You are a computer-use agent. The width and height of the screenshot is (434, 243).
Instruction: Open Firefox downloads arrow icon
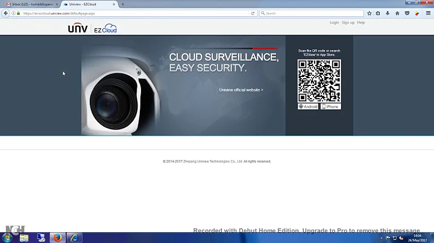tap(388, 13)
